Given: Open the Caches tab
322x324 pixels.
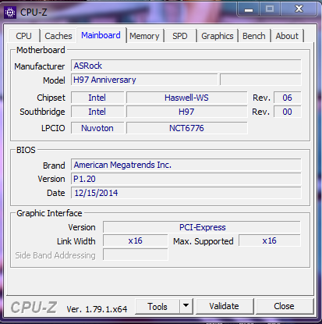Looking at the screenshot, I should tap(58, 36).
